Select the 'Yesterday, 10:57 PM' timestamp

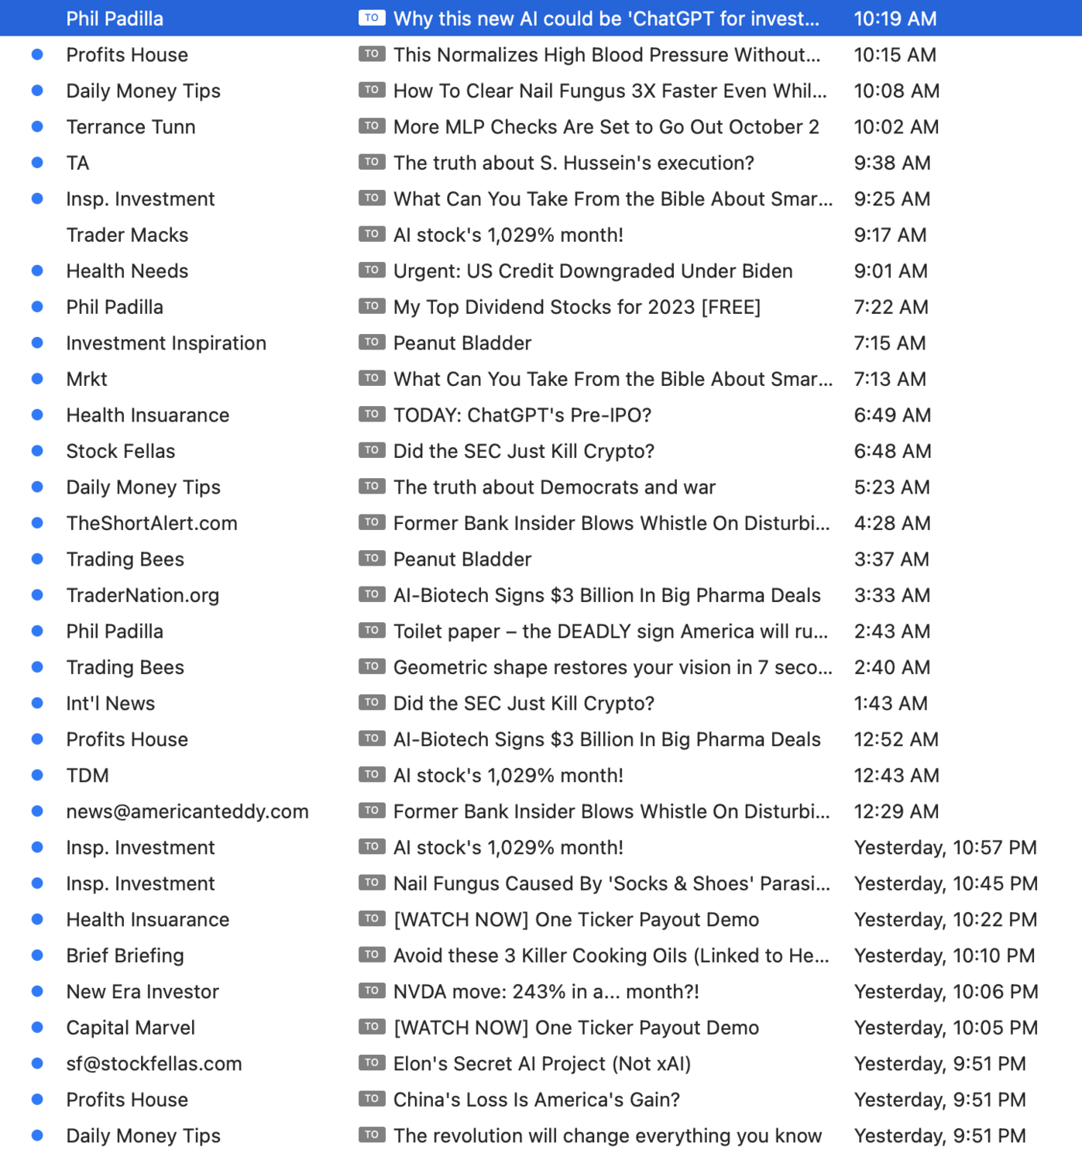[946, 848]
